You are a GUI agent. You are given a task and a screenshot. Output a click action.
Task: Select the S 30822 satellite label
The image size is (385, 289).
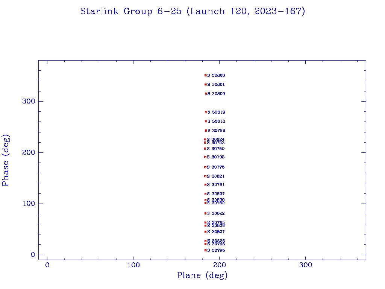[x=216, y=214]
